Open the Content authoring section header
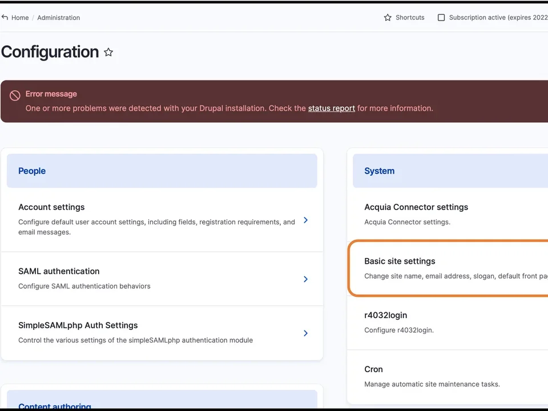The image size is (548, 411). (54, 406)
